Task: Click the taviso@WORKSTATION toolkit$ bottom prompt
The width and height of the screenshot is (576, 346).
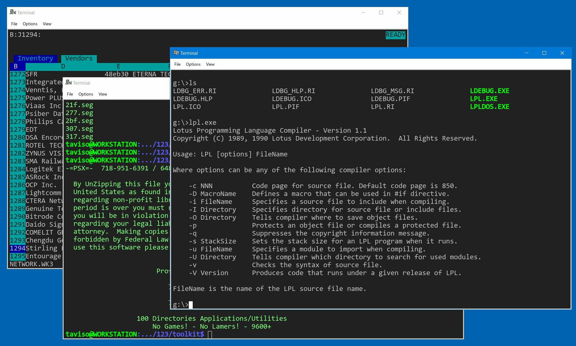Action: [x=135, y=334]
